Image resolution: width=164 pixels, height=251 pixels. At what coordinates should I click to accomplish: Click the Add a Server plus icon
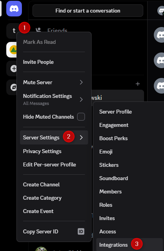click(x=14, y=69)
